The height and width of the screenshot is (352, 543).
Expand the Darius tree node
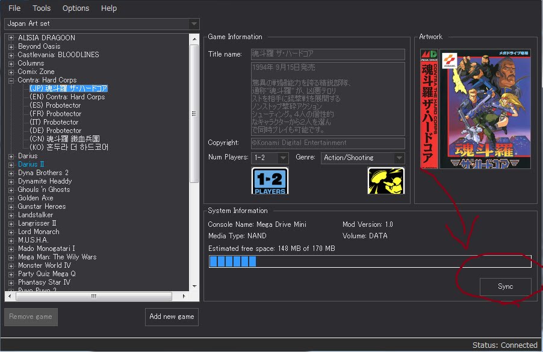pyautogui.click(x=11, y=156)
